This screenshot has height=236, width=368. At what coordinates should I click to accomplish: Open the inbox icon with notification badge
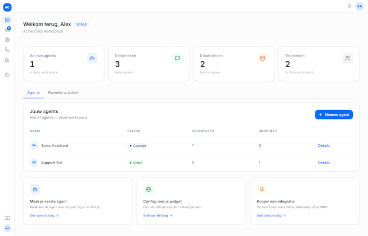pos(7,30)
